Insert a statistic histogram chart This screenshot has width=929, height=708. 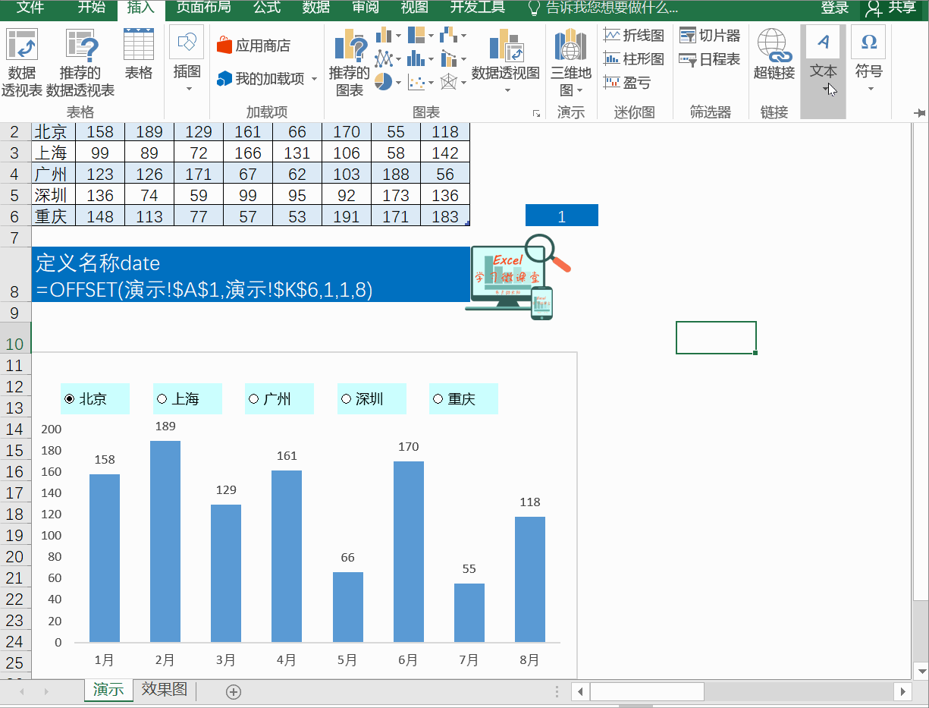[421, 58]
